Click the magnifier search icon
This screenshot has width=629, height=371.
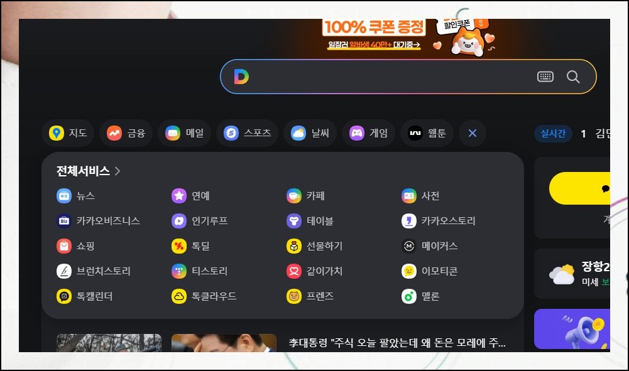pyautogui.click(x=573, y=77)
